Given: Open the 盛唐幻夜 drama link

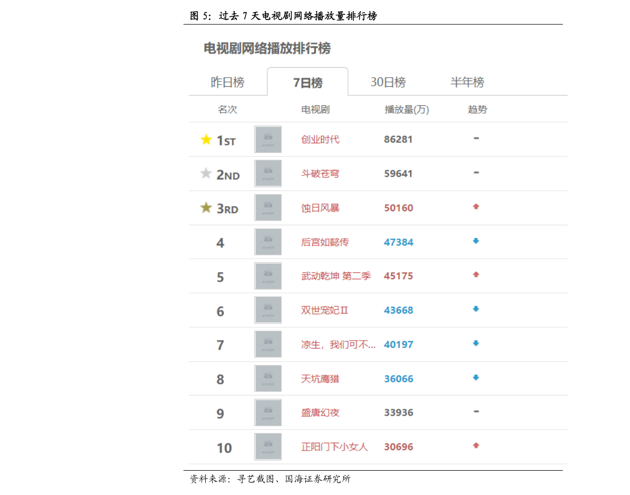Looking at the screenshot, I should click(320, 412).
